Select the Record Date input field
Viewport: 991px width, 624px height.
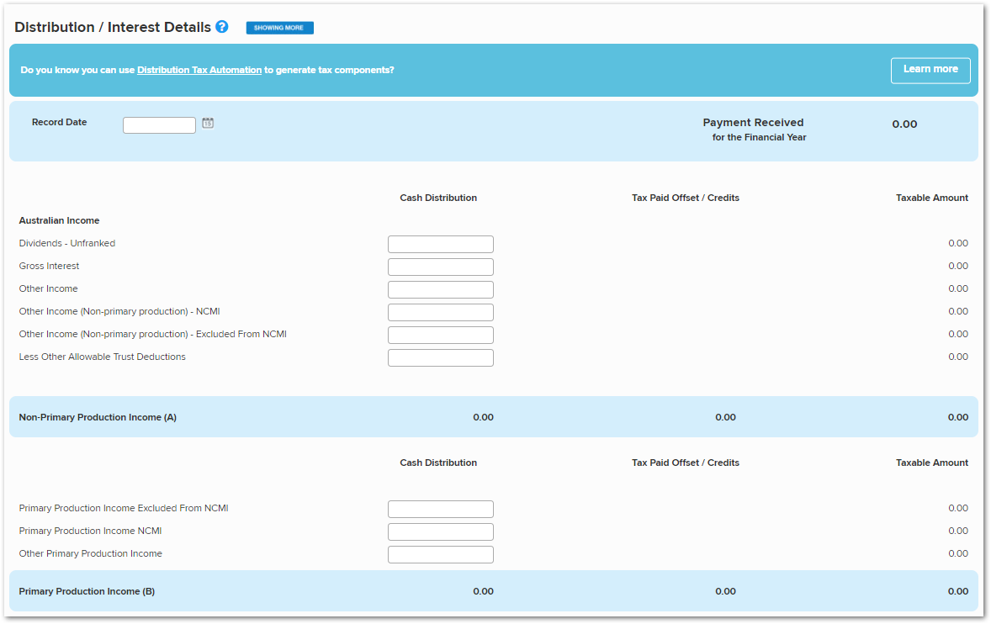coord(159,124)
